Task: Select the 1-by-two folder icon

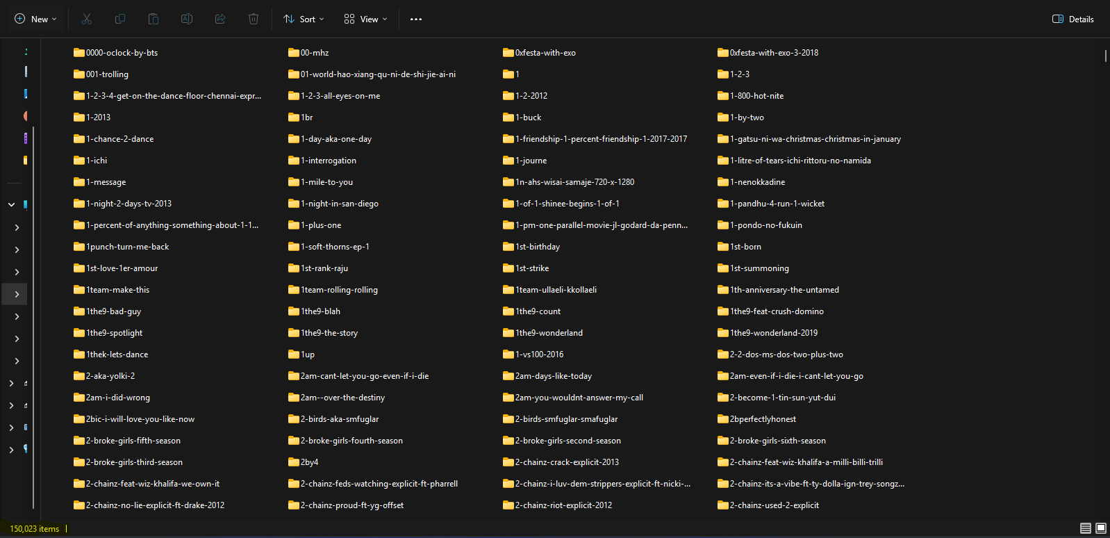Action: [723, 117]
